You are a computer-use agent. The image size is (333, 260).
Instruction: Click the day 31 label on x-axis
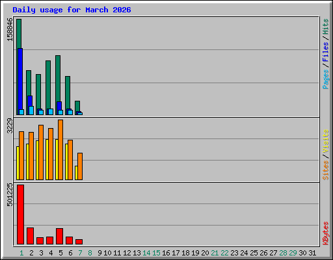pos(312,253)
